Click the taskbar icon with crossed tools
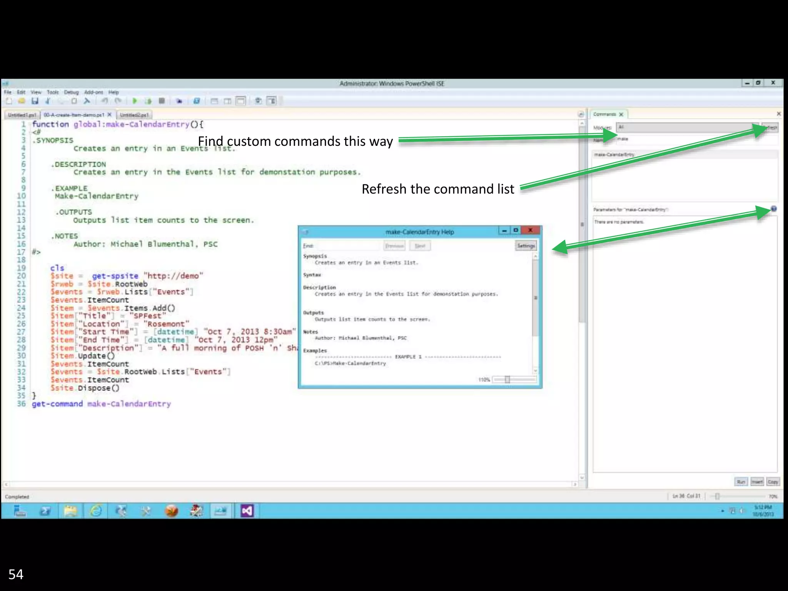Image resolution: width=788 pixels, height=591 pixels. coord(146,511)
